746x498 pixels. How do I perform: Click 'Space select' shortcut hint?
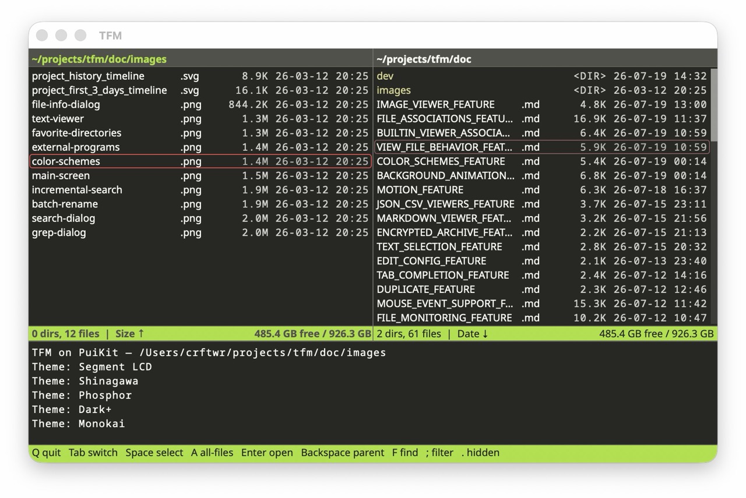point(154,453)
